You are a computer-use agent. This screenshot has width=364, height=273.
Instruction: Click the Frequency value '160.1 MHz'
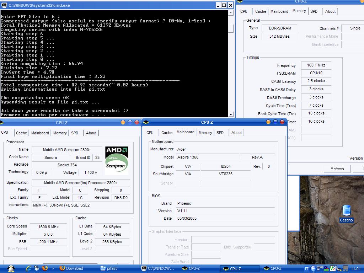click(x=316, y=65)
